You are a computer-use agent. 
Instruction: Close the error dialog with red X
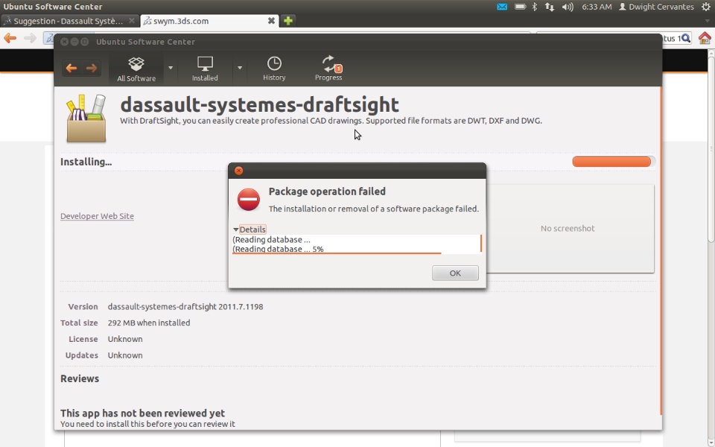pyautogui.click(x=238, y=171)
